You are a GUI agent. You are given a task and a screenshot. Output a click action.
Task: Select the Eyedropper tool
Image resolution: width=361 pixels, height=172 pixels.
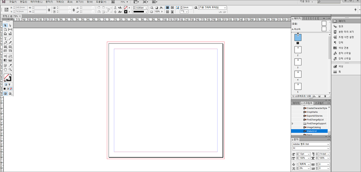[10, 65]
